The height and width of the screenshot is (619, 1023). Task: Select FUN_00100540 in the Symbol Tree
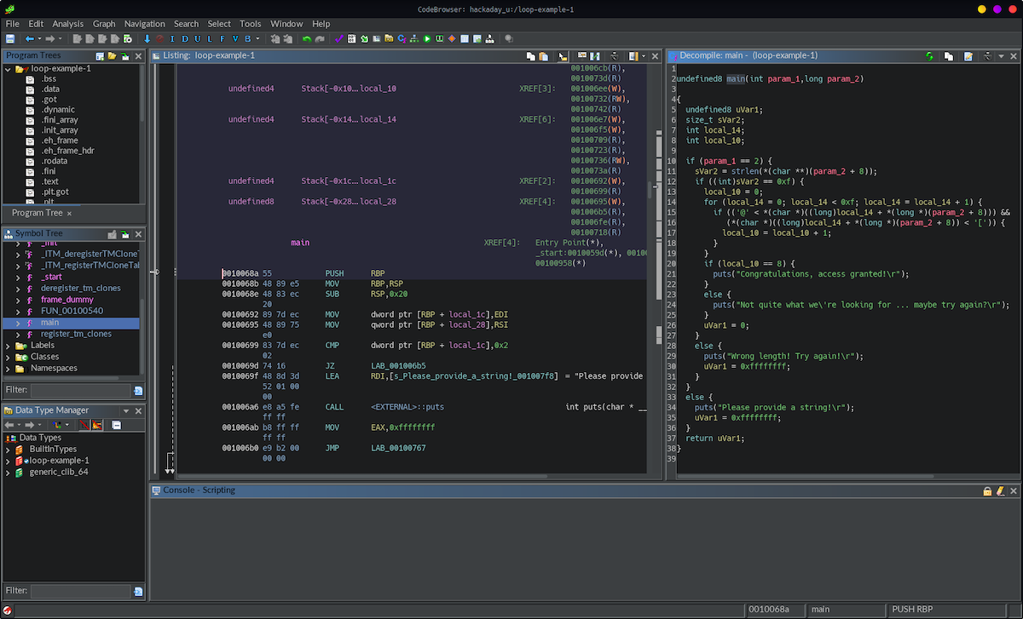pyautogui.click(x=70, y=311)
